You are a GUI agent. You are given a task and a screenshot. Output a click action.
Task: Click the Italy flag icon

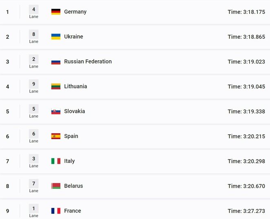click(x=56, y=161)
